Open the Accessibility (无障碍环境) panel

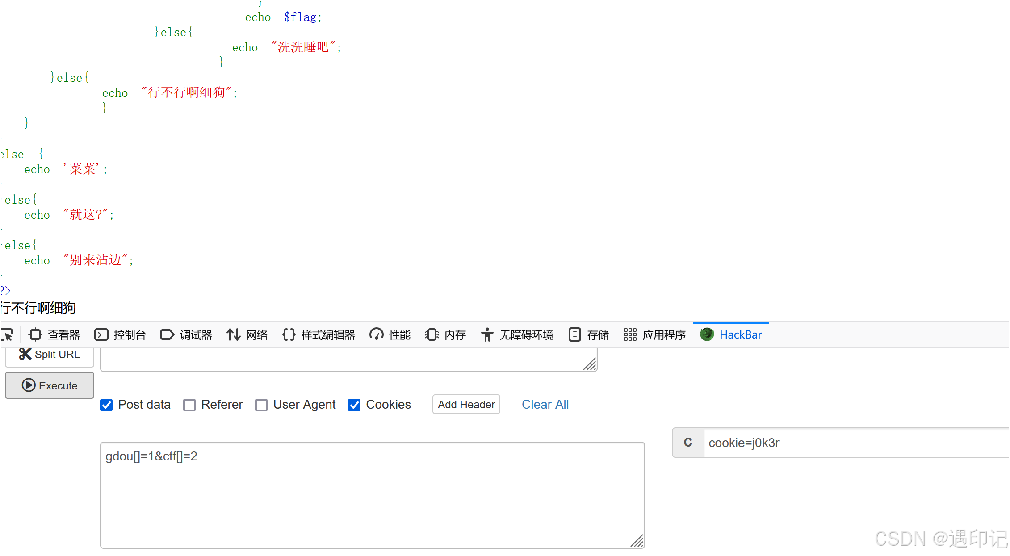(517, 334)
